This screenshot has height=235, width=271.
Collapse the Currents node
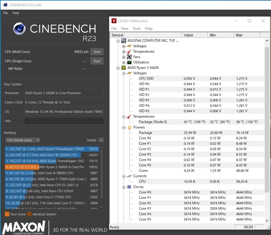point(124,176)
